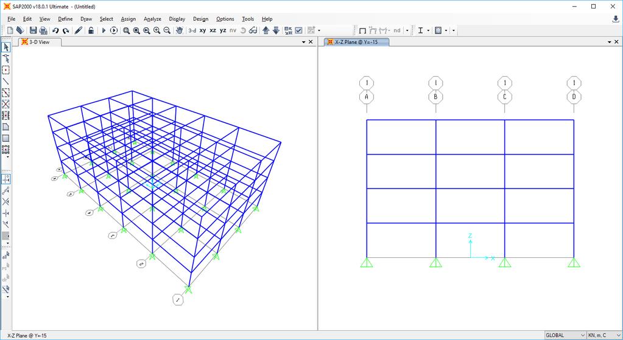Redo the last undone action

(x=66, y=30)
